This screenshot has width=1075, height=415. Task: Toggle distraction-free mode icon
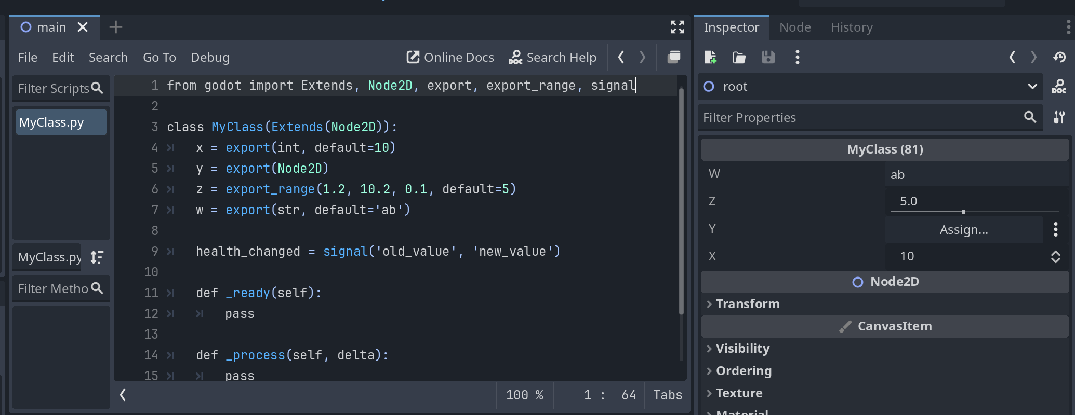pyautogui.click(x=677, y=27)
